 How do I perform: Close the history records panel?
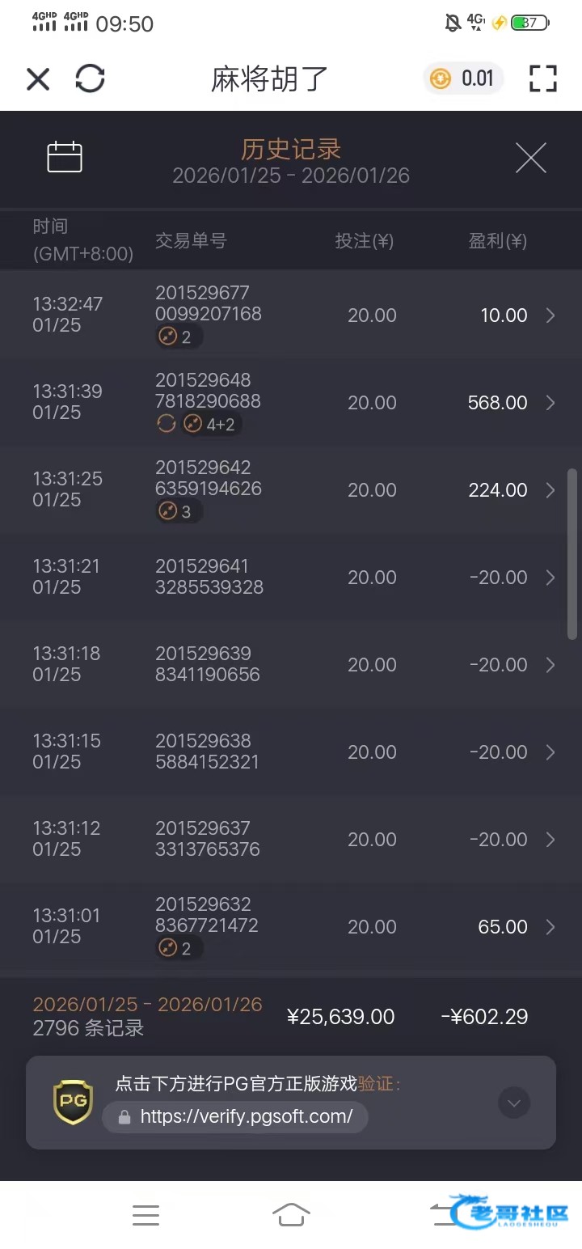531,158
